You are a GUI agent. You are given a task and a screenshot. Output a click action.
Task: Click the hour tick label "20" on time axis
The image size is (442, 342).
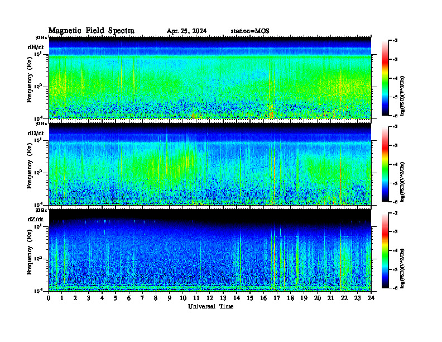(318, 298)
